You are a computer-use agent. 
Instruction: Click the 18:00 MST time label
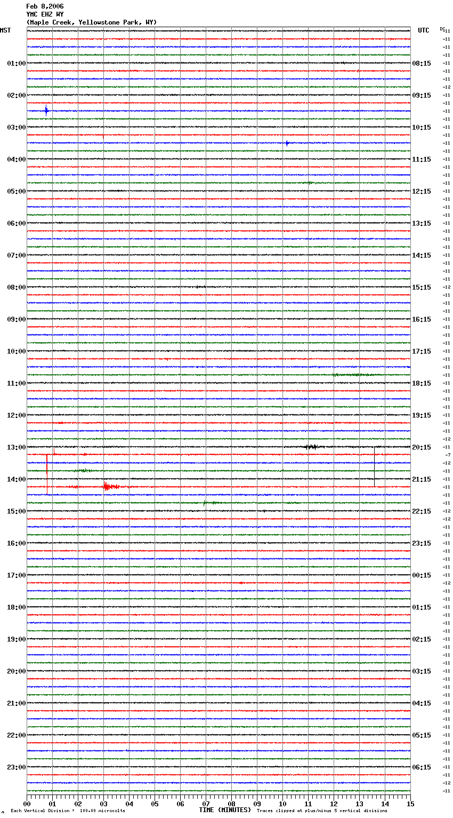tap(17, 607)
